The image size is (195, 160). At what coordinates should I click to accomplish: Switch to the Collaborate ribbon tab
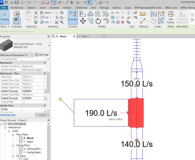81,8
